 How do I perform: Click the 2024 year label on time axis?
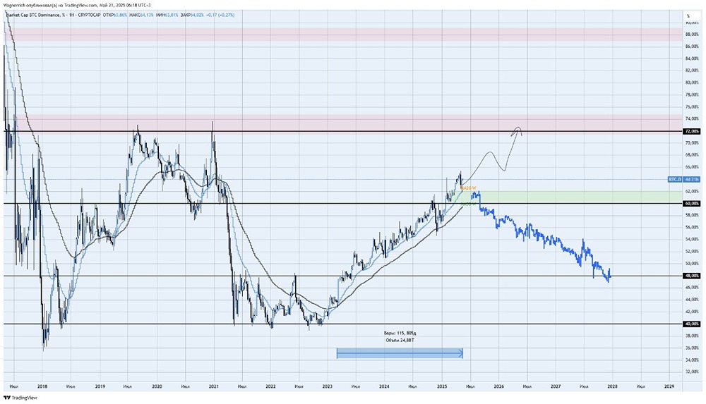pos(385,386)
